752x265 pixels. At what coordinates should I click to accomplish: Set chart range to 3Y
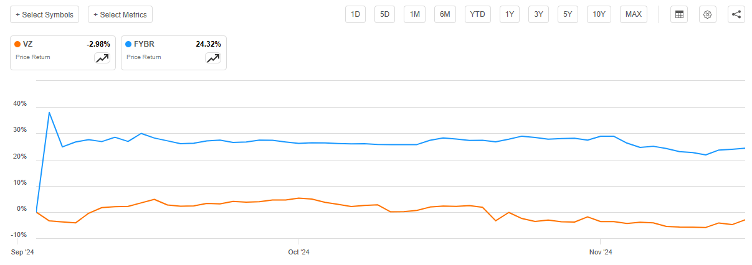point(538,14)
